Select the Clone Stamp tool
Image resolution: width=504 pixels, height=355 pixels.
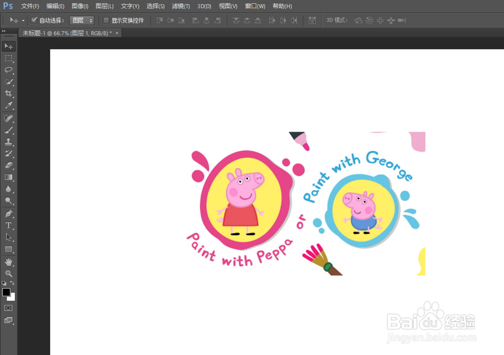9,142
